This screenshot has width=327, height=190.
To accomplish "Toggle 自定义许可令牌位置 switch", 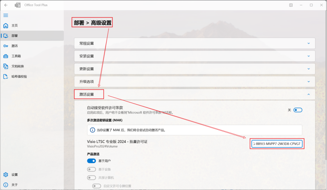I will tap(97, 186).
